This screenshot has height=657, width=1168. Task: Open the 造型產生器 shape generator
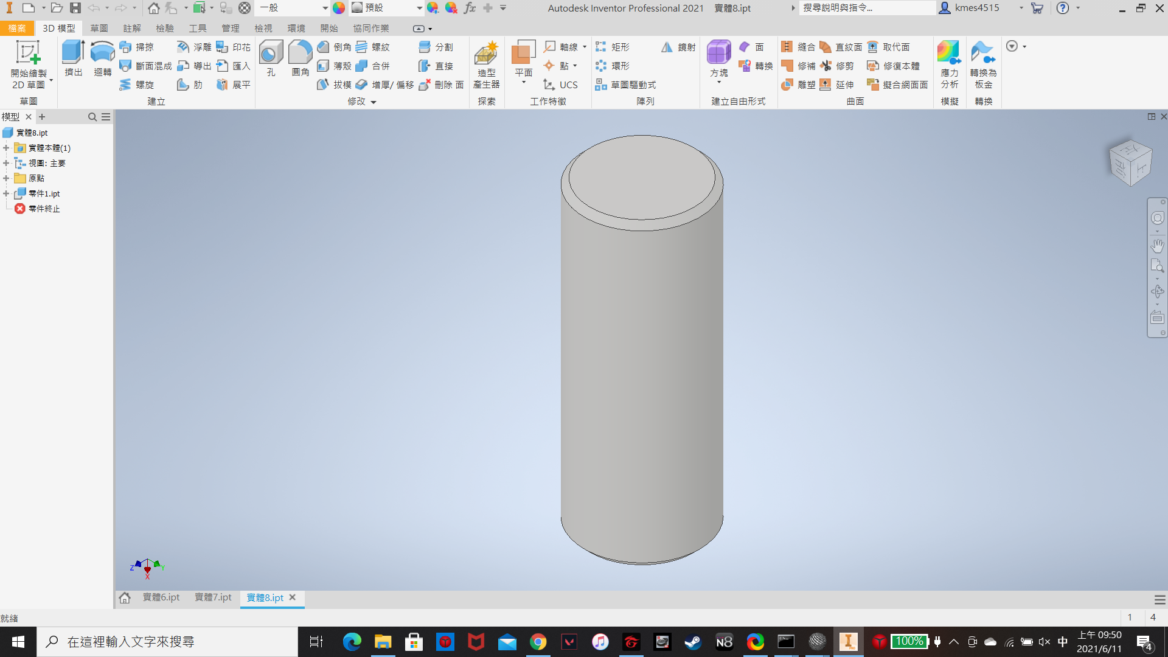click(x=486, y=64)
